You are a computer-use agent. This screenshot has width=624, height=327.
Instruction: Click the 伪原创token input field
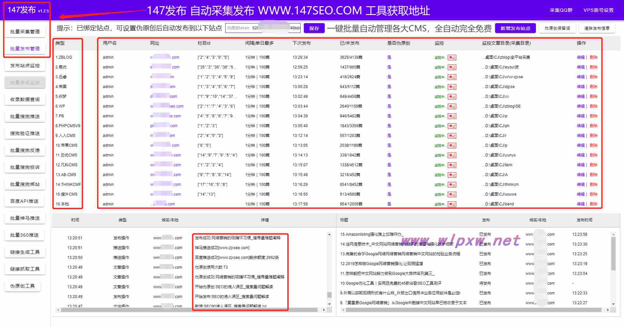click(x=263, y=28)
